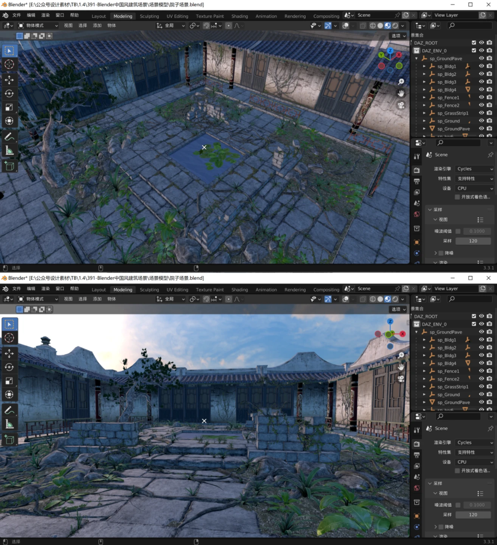
Task: Open the 添加 menu in lower viewport header
Action: [97, 299]
